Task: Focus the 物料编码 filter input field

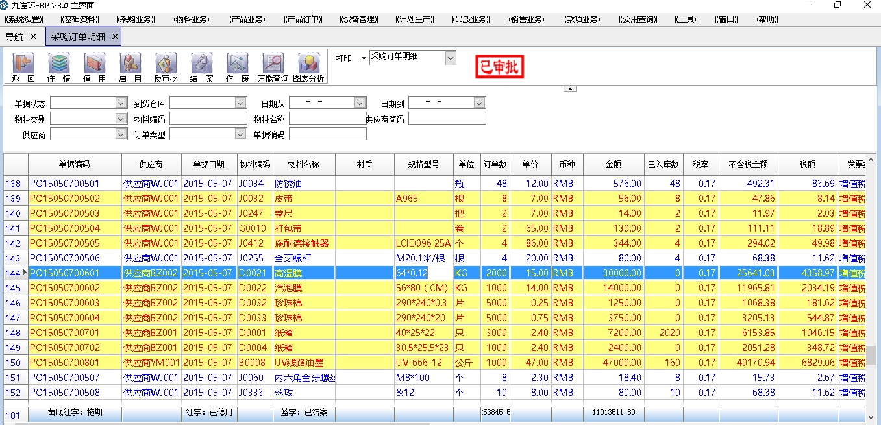Action: coord(208,118)
